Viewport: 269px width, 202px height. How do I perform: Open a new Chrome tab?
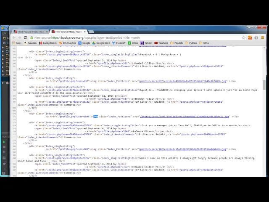(x=91, y=32)
